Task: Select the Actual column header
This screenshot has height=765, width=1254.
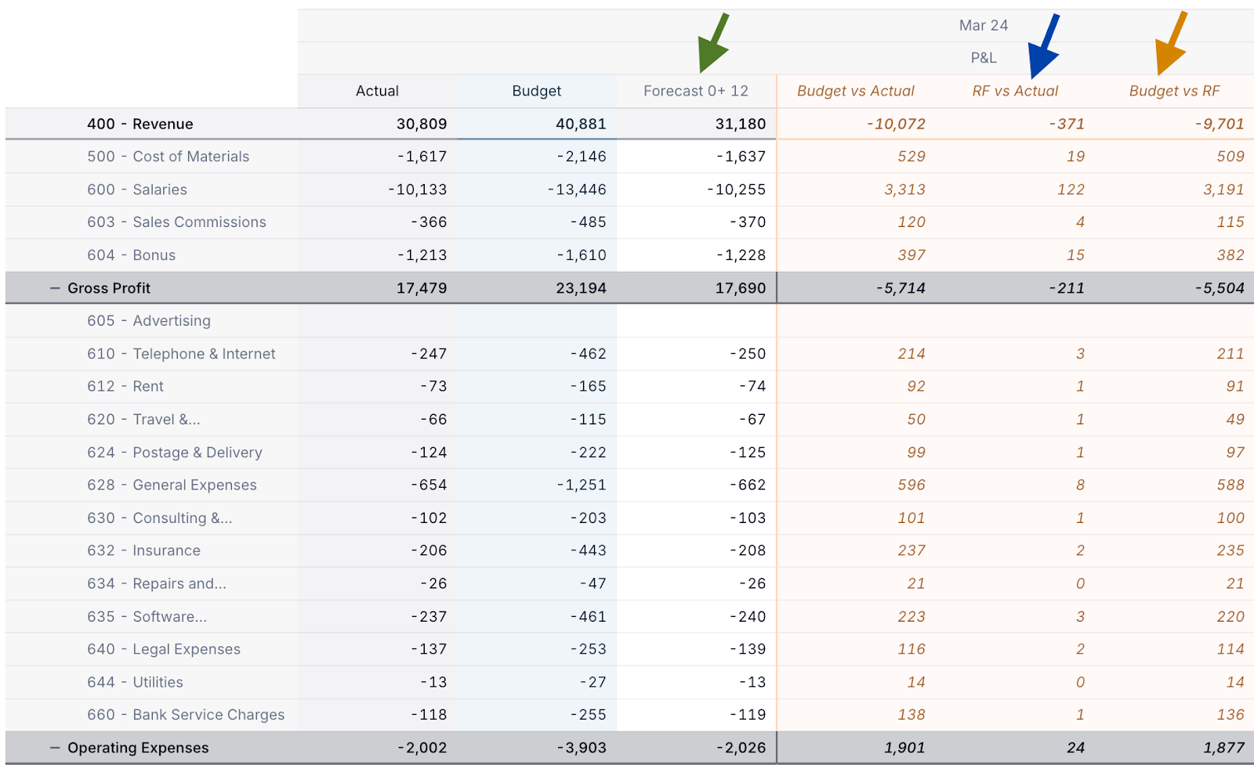Action: 377,91
